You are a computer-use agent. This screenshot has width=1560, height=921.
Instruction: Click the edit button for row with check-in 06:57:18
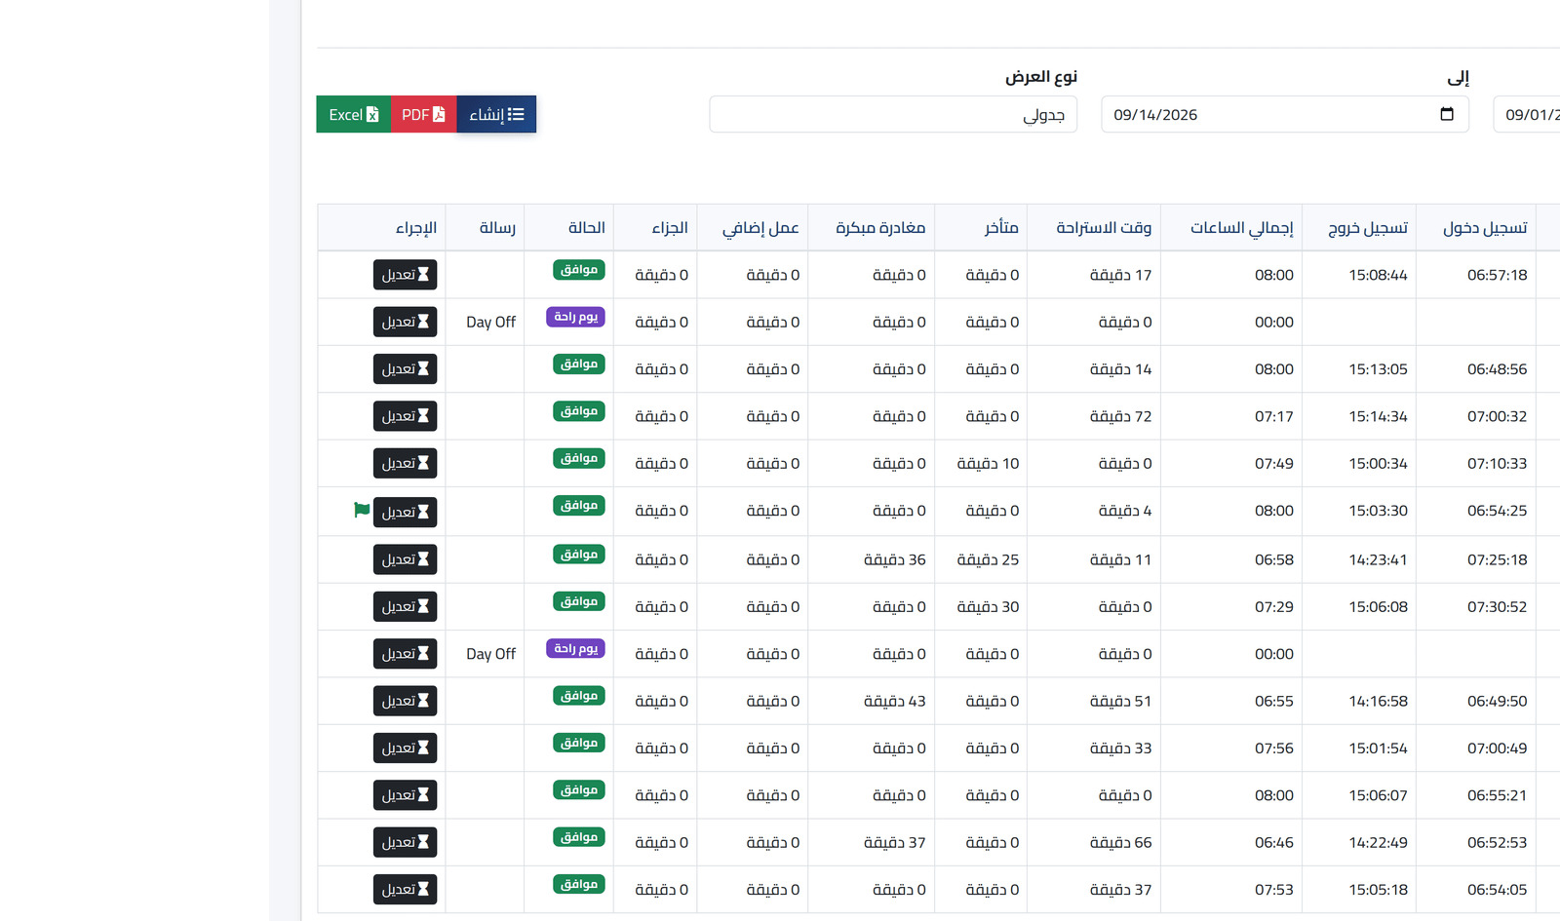click(405, 275)
